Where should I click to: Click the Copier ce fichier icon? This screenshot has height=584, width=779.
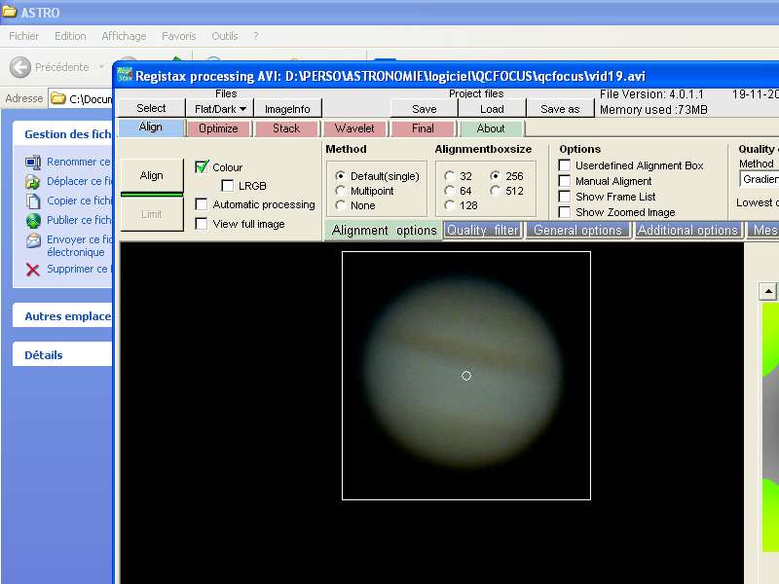(33, 201)
